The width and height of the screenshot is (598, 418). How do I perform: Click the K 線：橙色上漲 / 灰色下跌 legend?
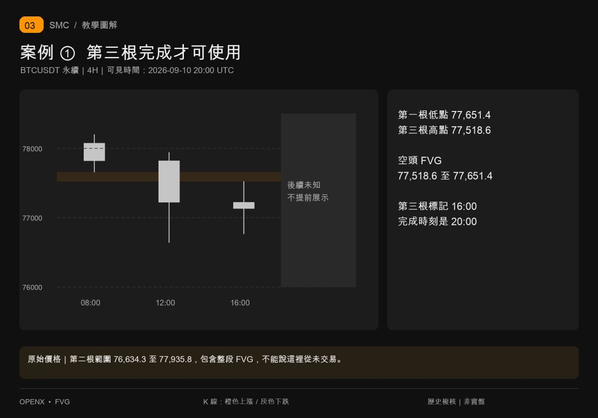click(x=246, y=402)
